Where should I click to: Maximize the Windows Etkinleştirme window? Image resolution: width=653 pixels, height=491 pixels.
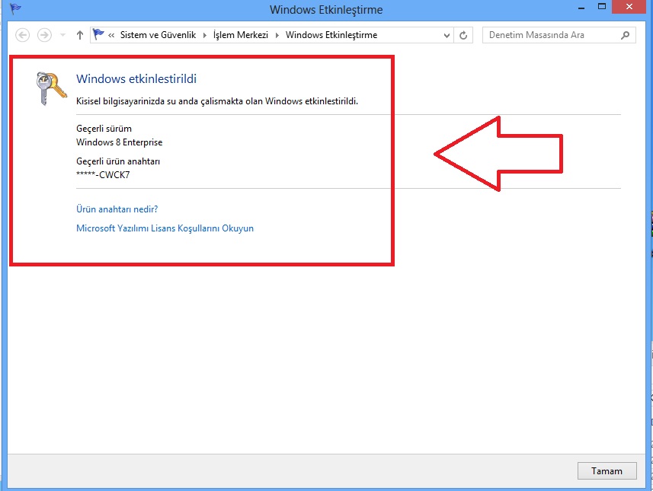point(602,7)
